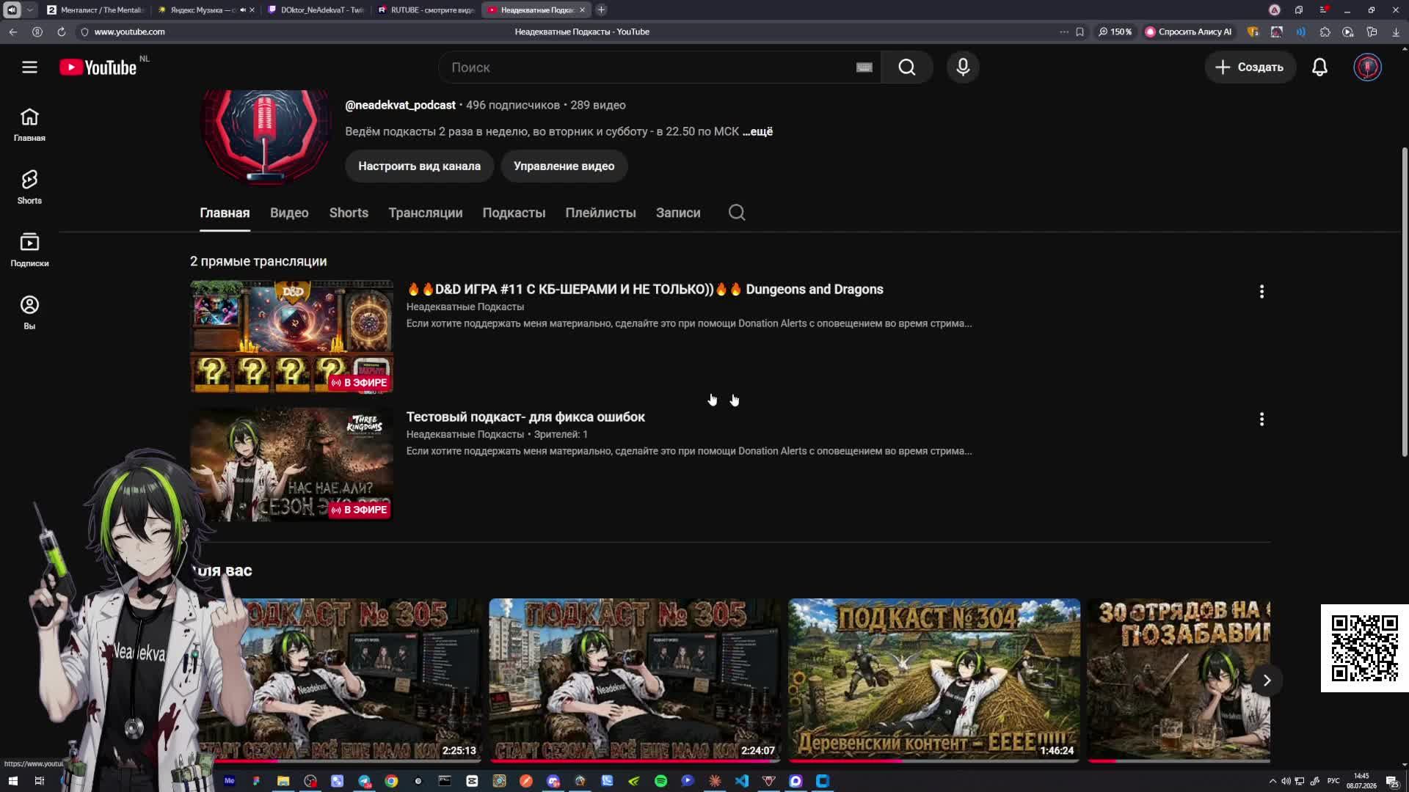
Task: Search within the channel using magnifier
Action: coord(737,213)
